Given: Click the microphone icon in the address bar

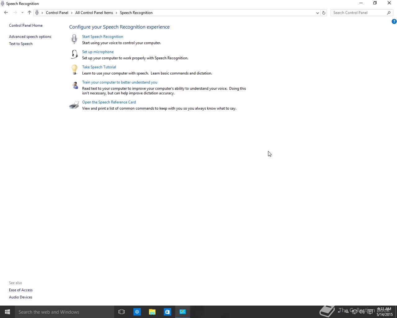Looking at the screenshot, I should pos(37,13).
